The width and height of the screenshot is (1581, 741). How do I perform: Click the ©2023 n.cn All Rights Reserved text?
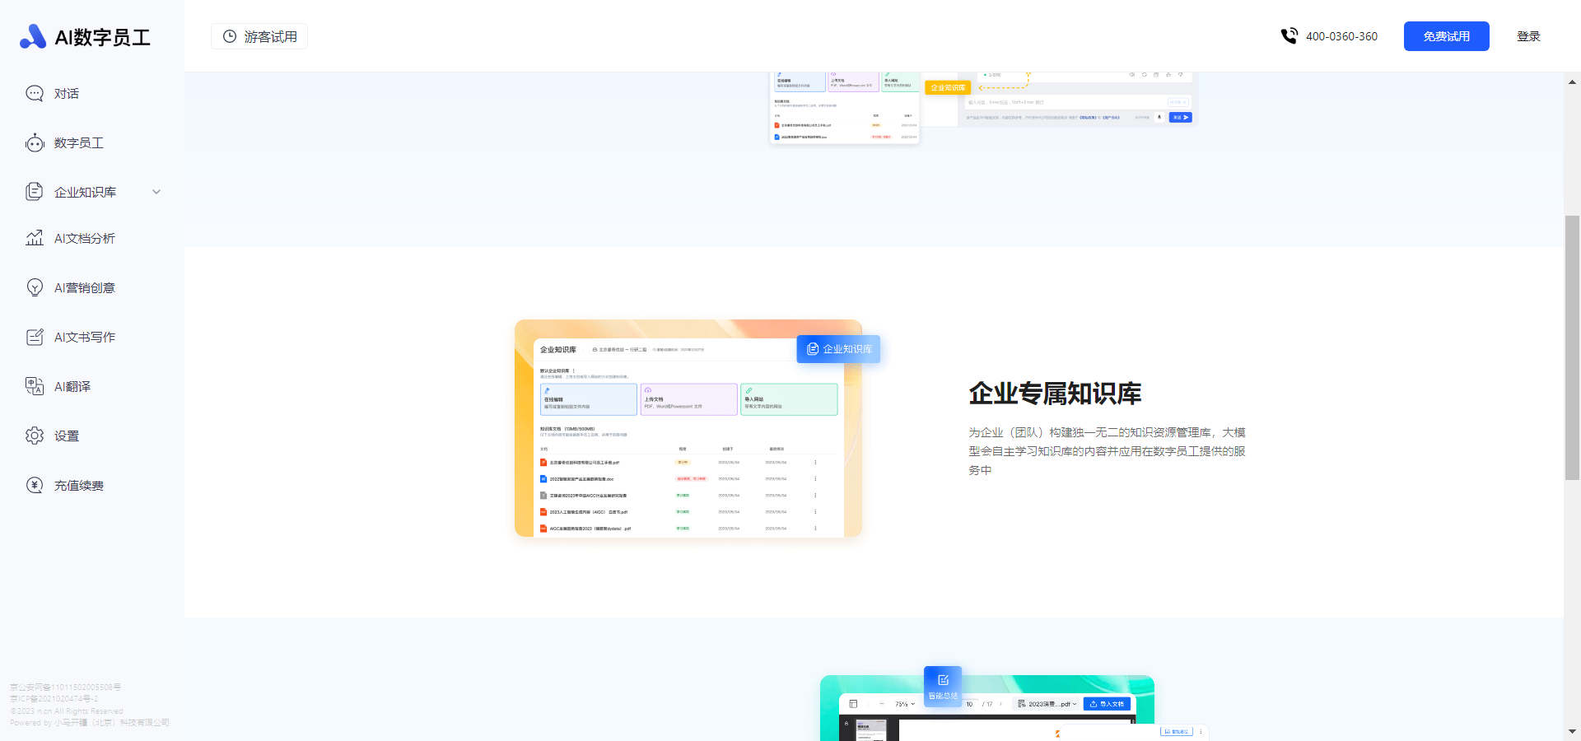[x=67, y=711]
